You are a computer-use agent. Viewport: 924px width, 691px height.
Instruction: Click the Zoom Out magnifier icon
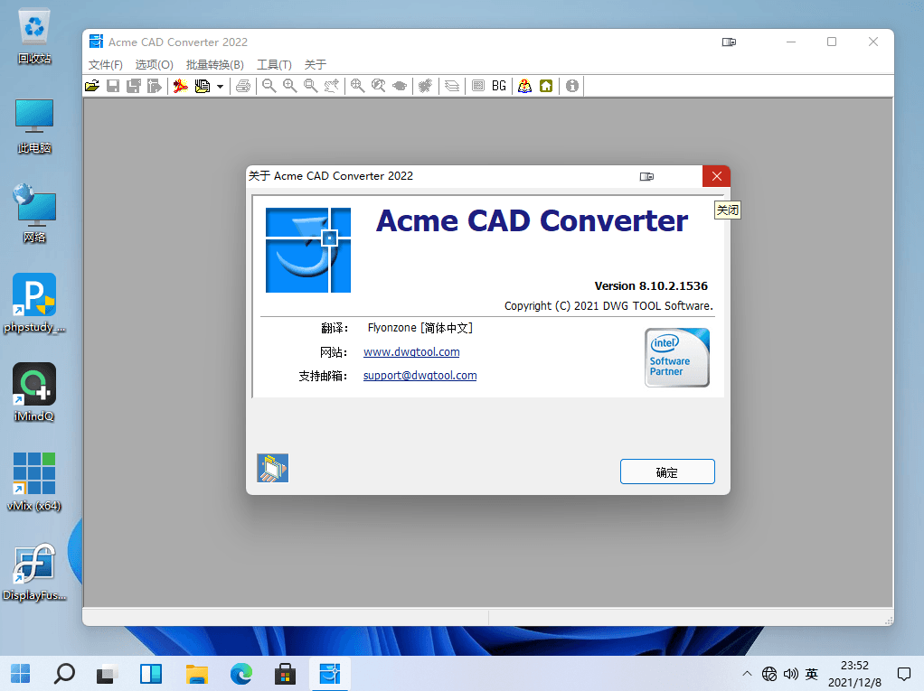pyautogui.click(x=269, y=86)
